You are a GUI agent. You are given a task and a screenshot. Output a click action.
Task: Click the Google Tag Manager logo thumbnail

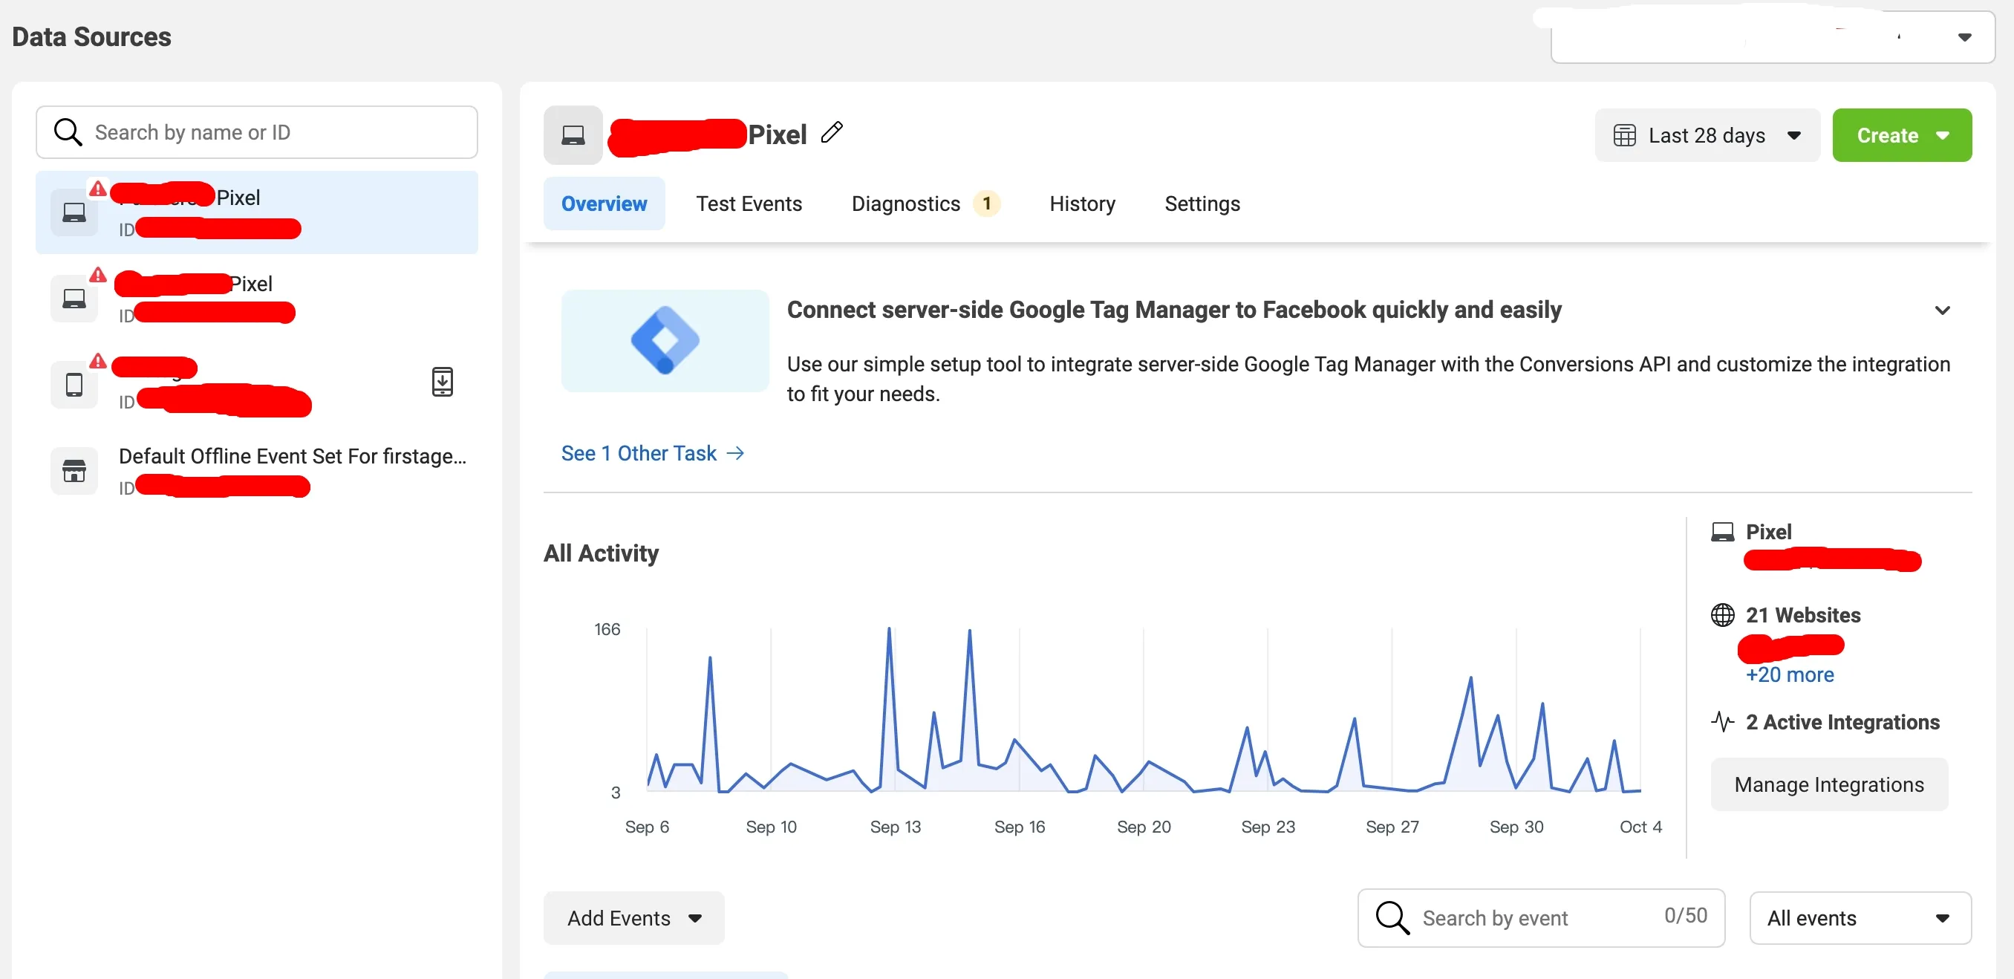pyautogui.click(x=665, y=340)
